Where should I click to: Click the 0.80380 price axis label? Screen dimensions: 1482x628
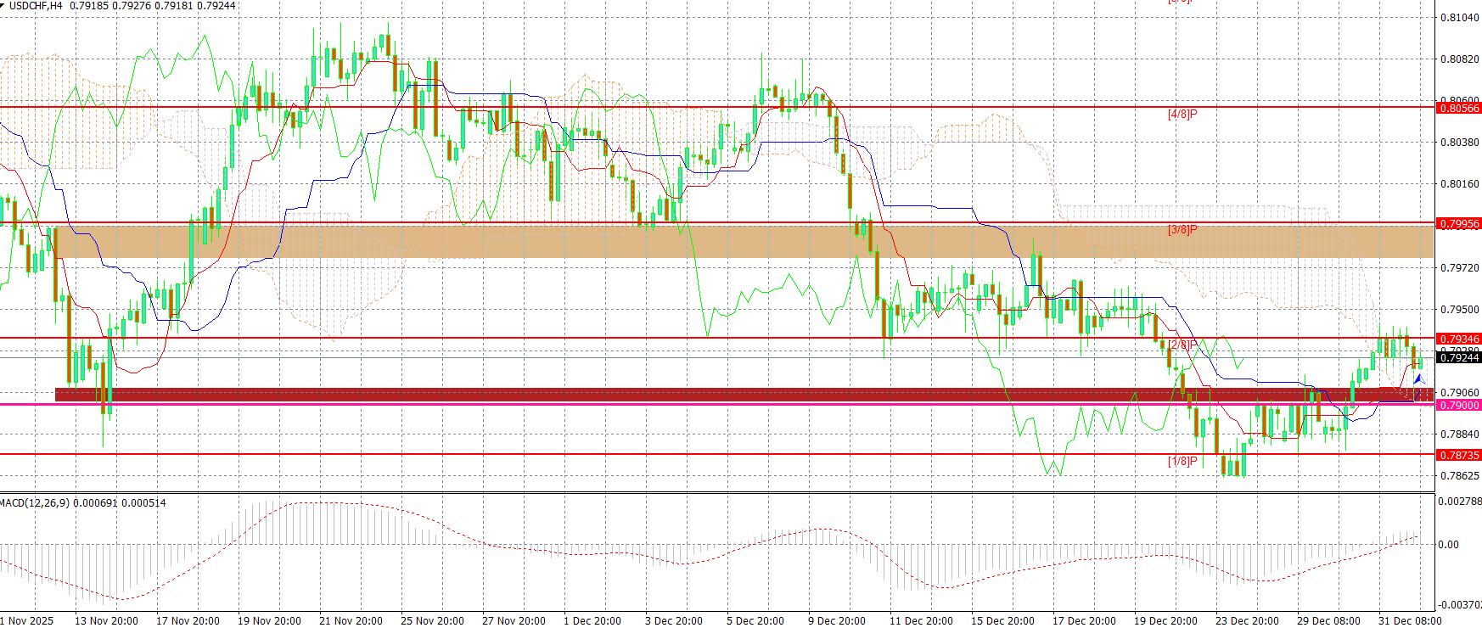(x=1459, y=143)
